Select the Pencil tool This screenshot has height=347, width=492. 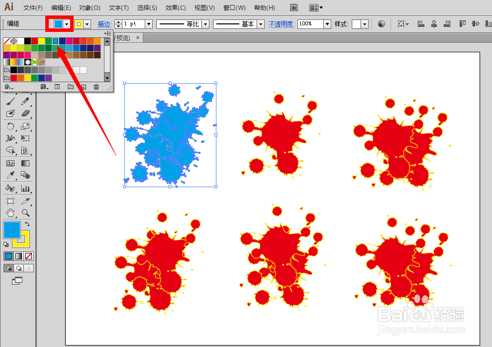coord(25,101)
